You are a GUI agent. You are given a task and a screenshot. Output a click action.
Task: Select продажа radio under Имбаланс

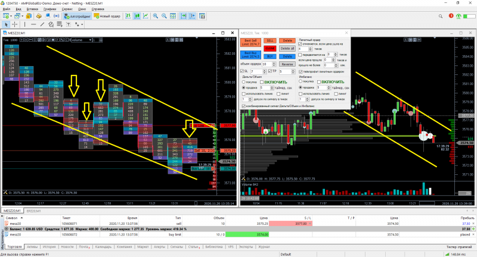click(301, 87)
